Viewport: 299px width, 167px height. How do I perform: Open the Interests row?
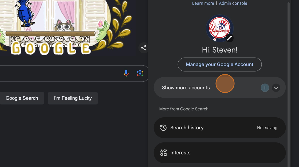point(219,153)
